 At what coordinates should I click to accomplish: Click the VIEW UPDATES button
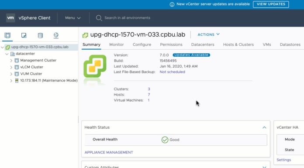pos(271,4)
